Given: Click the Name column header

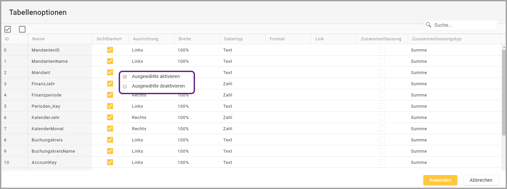Looking at the screenshot, I should coord(39,39).
